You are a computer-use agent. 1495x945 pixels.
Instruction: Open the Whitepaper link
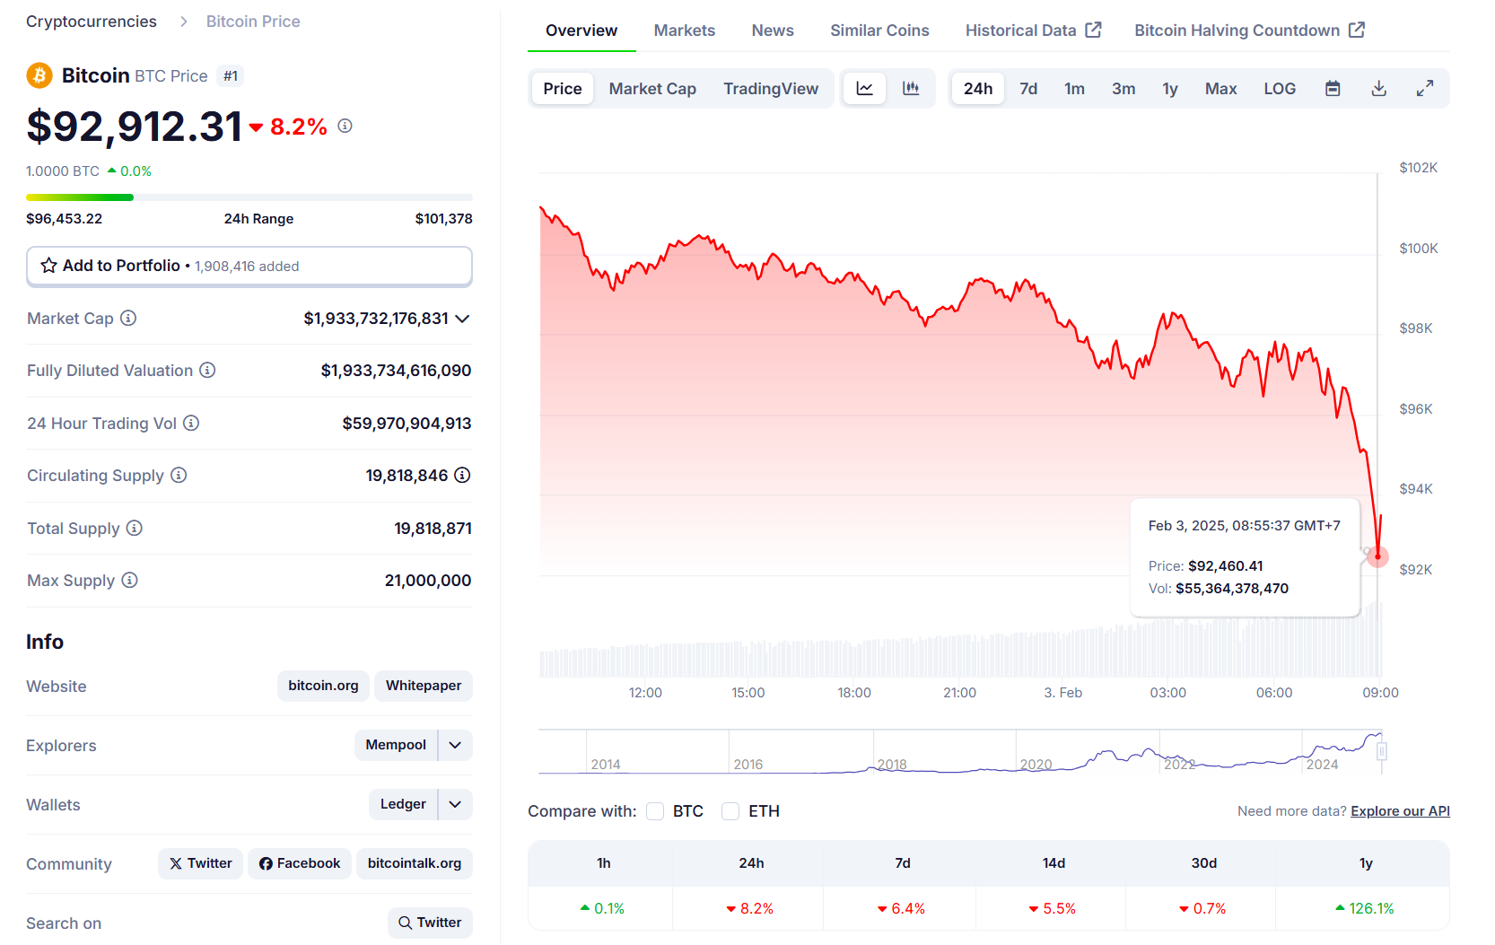(423, 686)
